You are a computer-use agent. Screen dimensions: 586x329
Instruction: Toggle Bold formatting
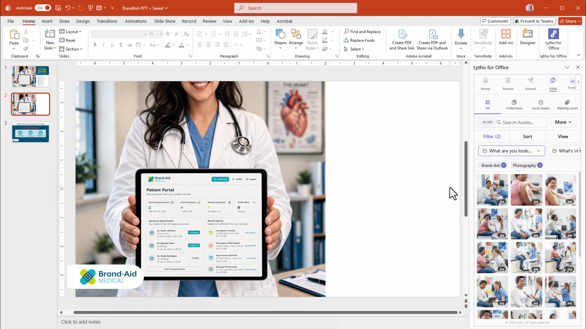(95, 45)
